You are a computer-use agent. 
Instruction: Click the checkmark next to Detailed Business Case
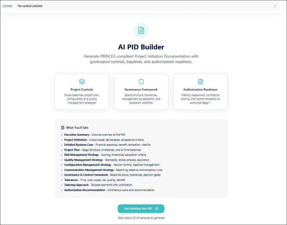[x=62, y=145]
